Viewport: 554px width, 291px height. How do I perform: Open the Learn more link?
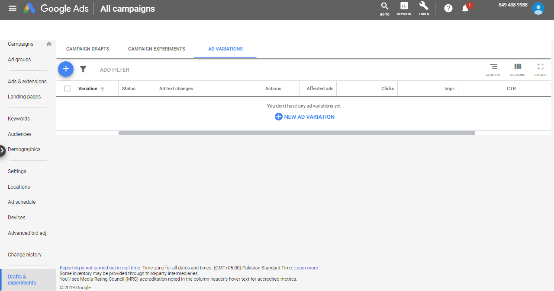tap(306, 268)
